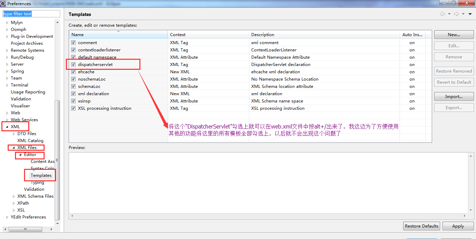Collapse the Editor node
Image resolution: width=476 pixels, height=239 pixels.
(20, 155)
